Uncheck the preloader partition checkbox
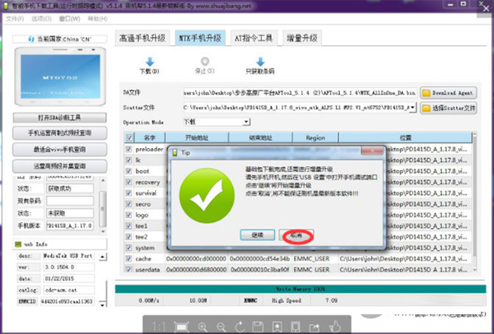The image size is (494, 334). pyautogui.click(x=128, y=151)
